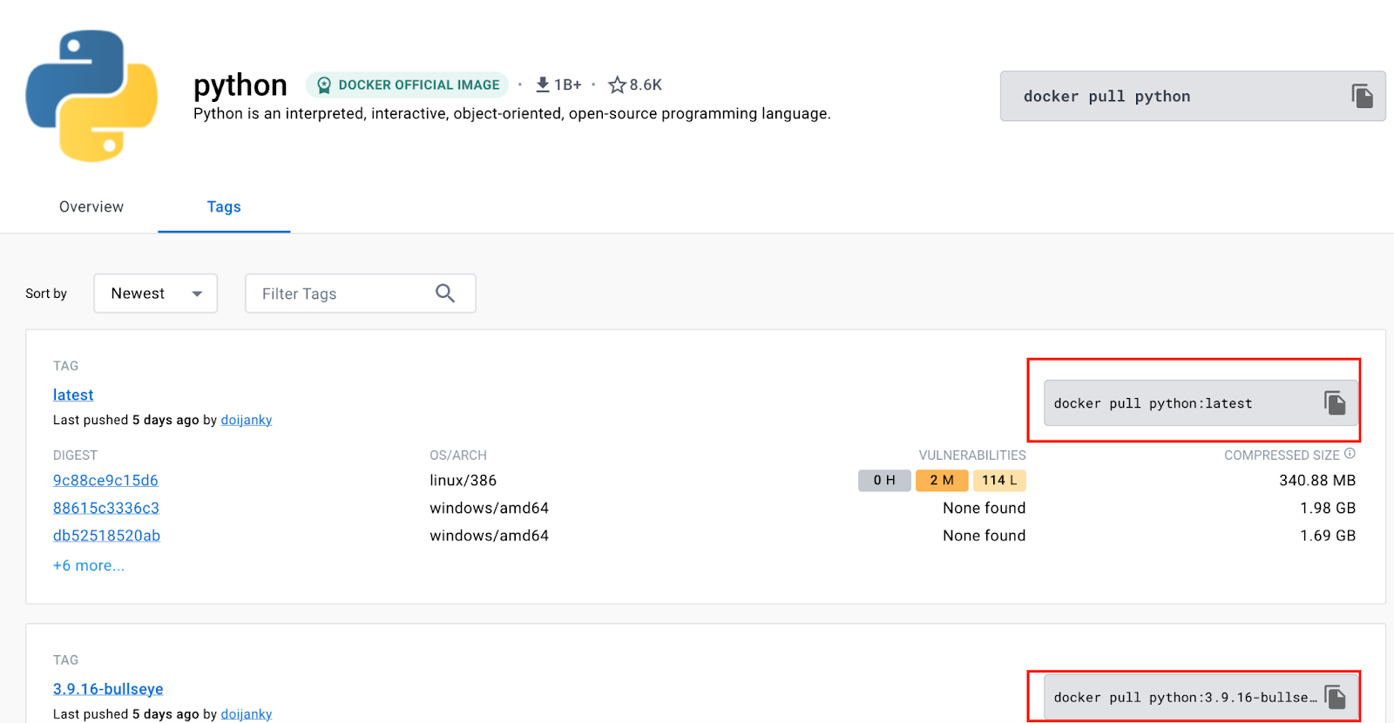Click the 1B+ downloads count
The image size is (1394, 723).
[x=567, y=84]
